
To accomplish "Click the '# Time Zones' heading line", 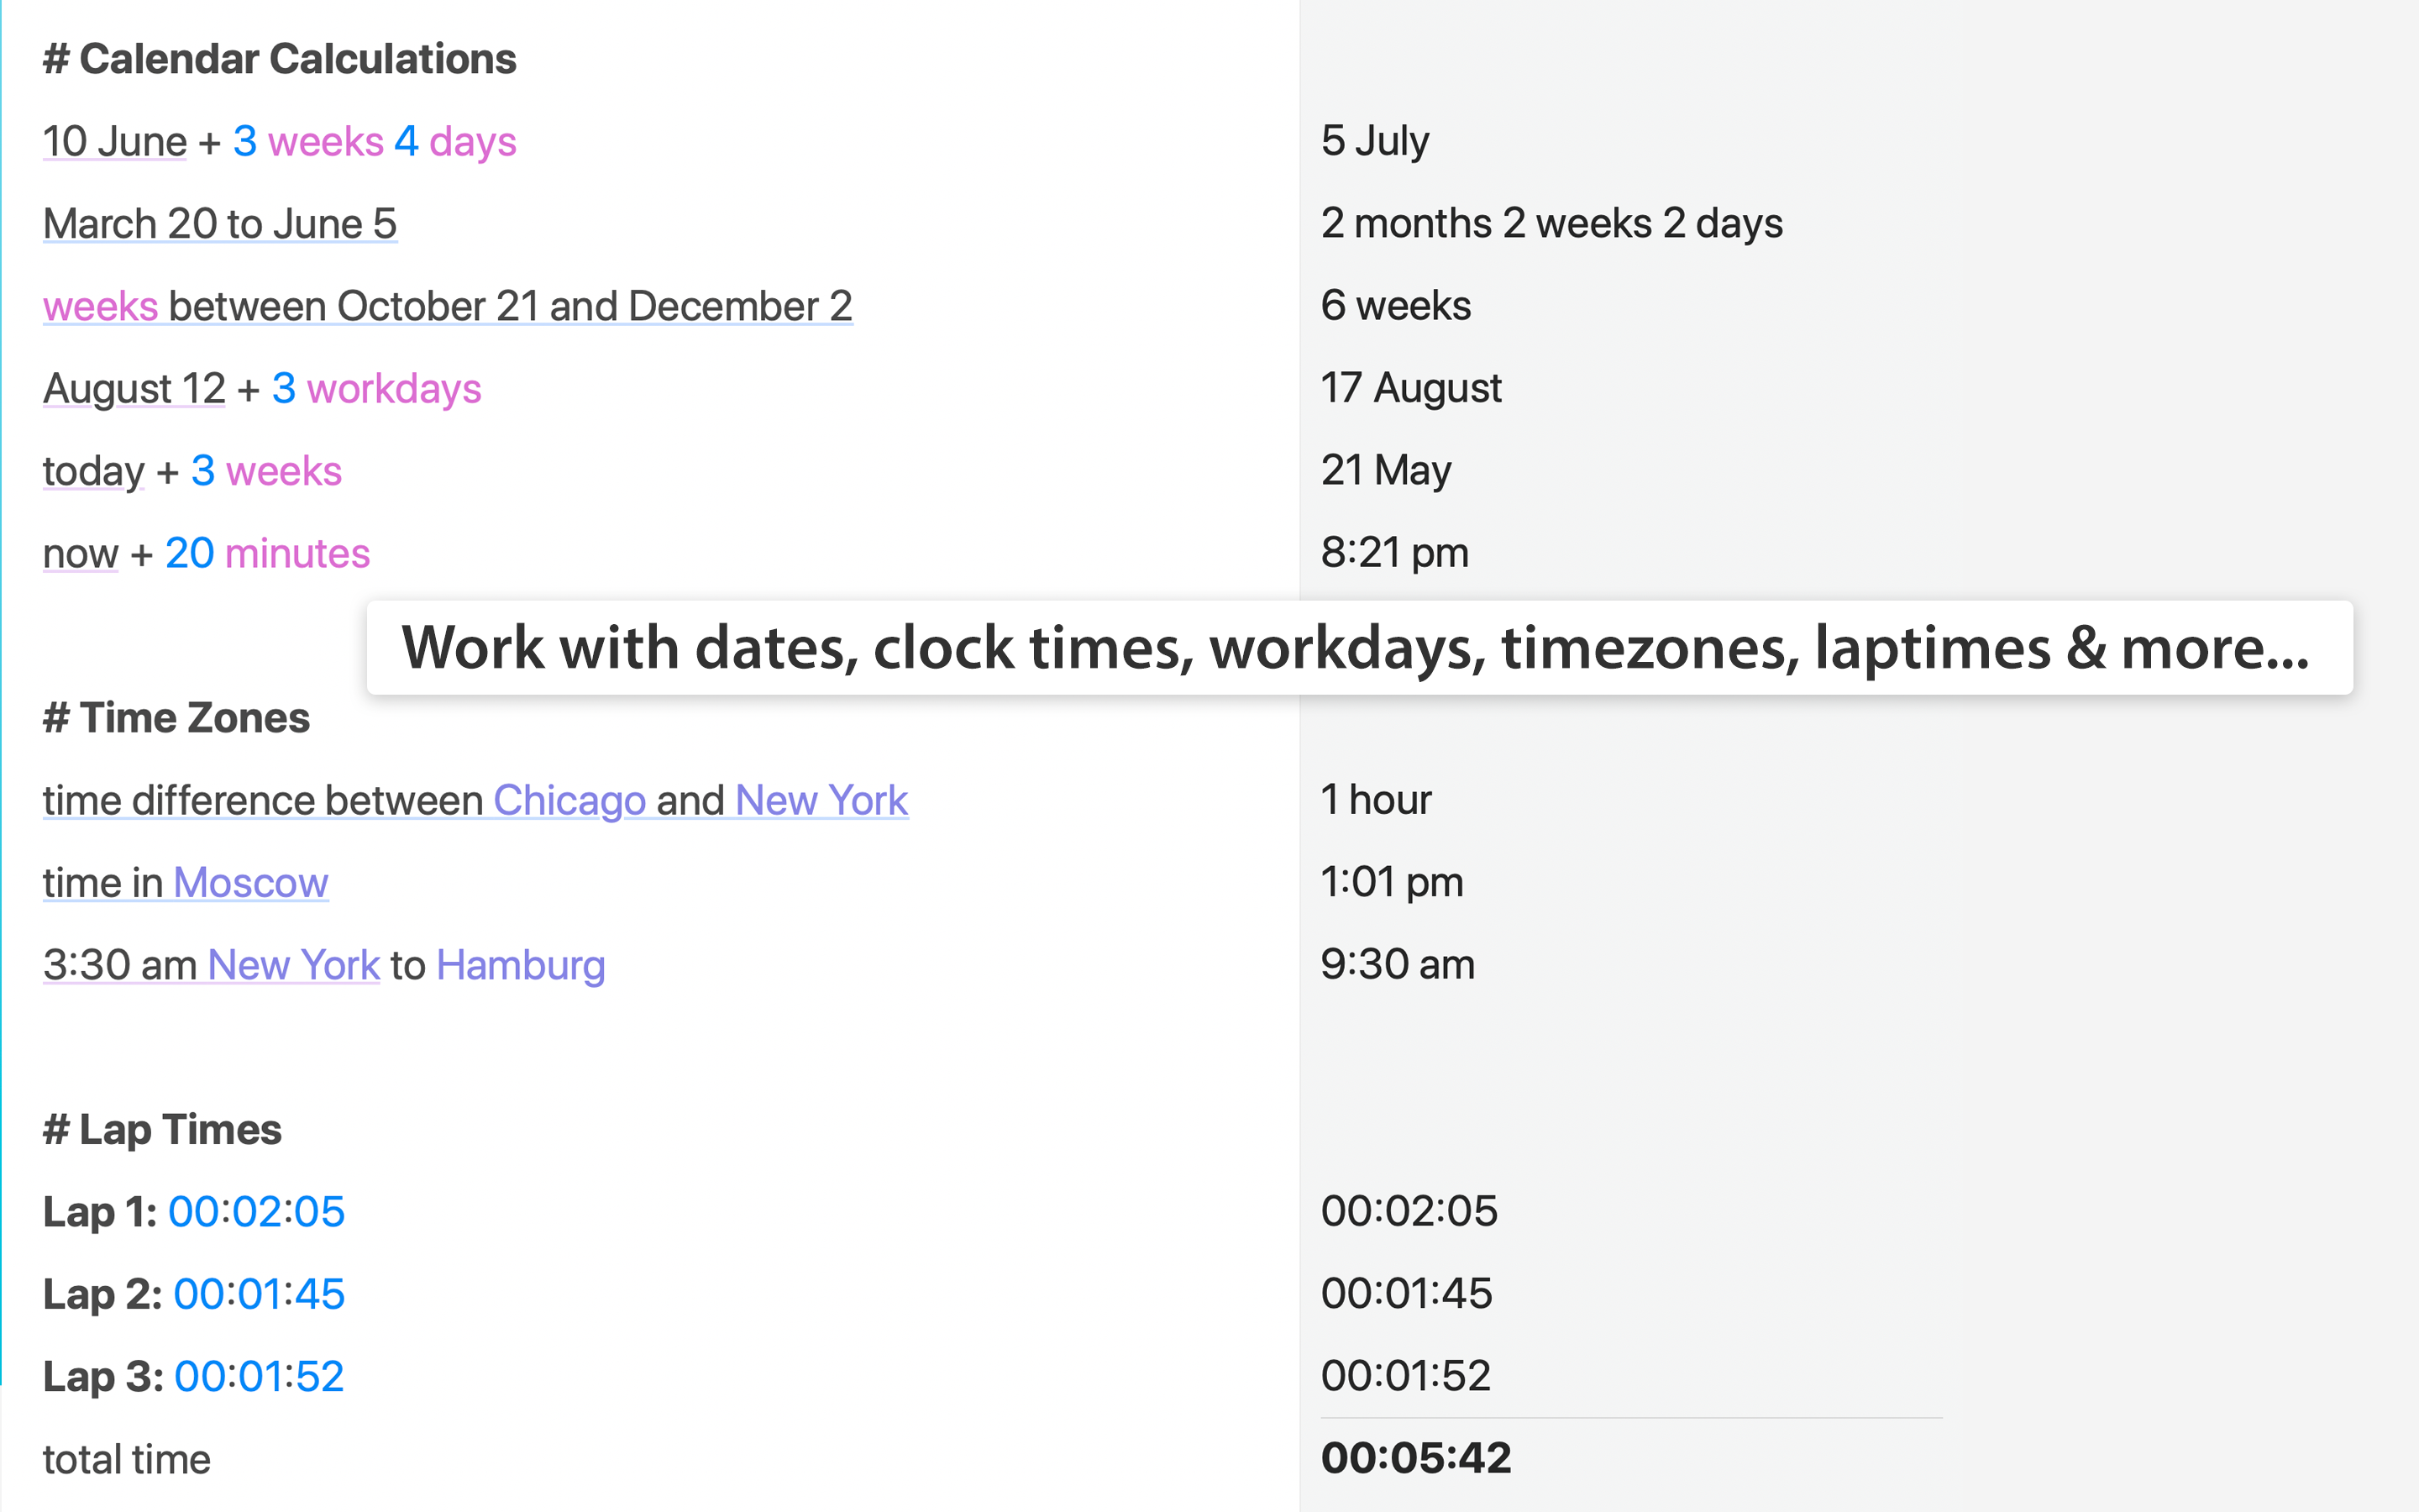I will click(177, 718).
